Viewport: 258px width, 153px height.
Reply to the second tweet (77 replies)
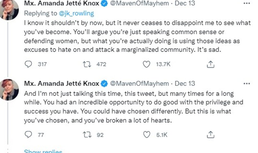28,135
